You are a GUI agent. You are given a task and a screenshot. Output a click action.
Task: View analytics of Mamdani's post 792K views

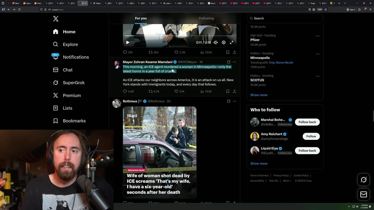tap(206, 91)
